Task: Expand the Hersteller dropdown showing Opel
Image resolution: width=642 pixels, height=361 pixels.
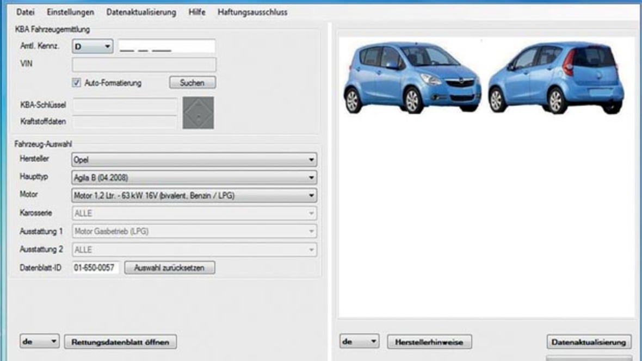Action: point(194,160)
